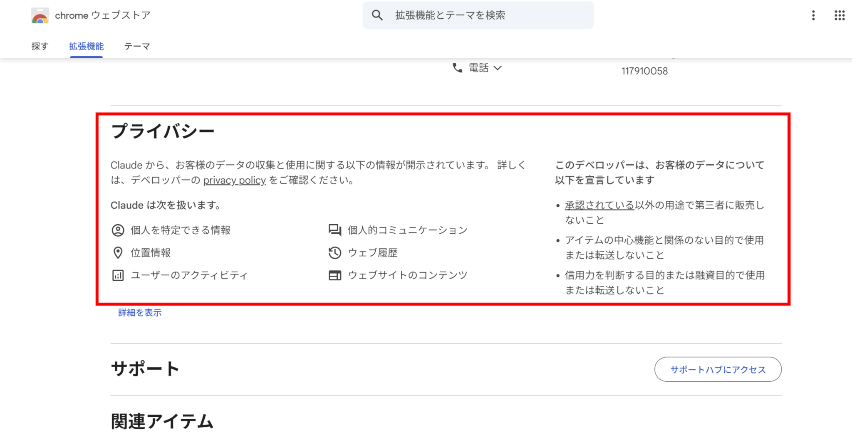Click the 個人的コミュニケーション chat bubble icon
This screenshot has width=852, height=440.
(334, 230)
